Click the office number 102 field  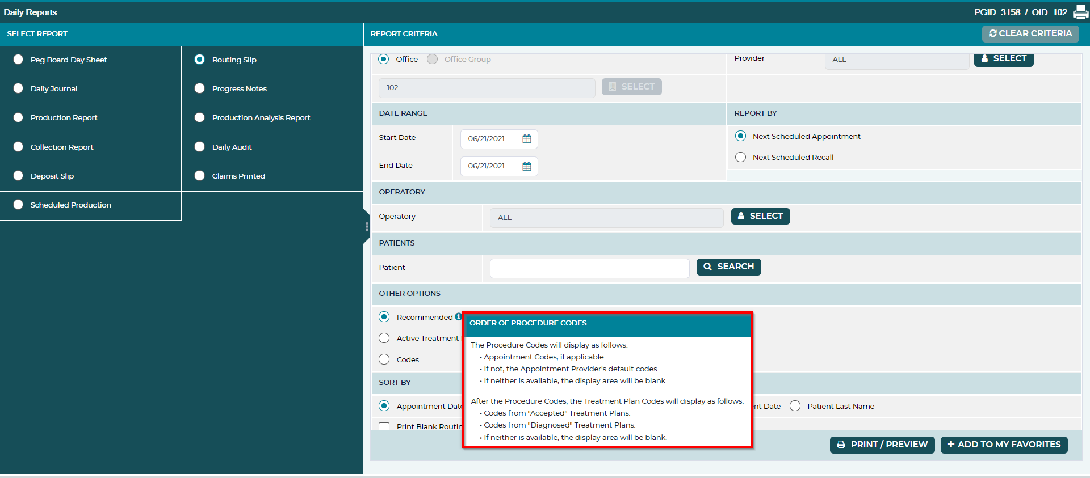coord(487,88)
